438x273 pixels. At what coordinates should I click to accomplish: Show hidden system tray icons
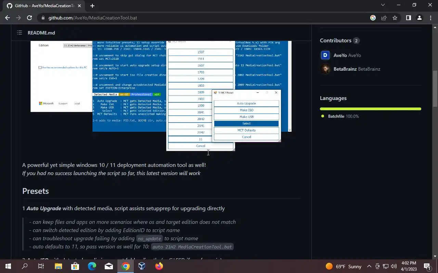(x=369, y=266)
